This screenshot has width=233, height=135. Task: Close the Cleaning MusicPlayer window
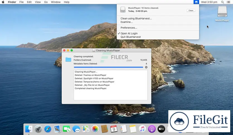(64, 50)
